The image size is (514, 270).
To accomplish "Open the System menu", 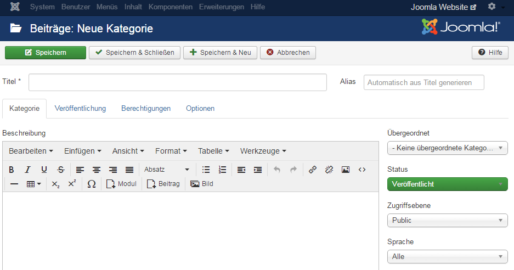I will (x=42, y=7).
